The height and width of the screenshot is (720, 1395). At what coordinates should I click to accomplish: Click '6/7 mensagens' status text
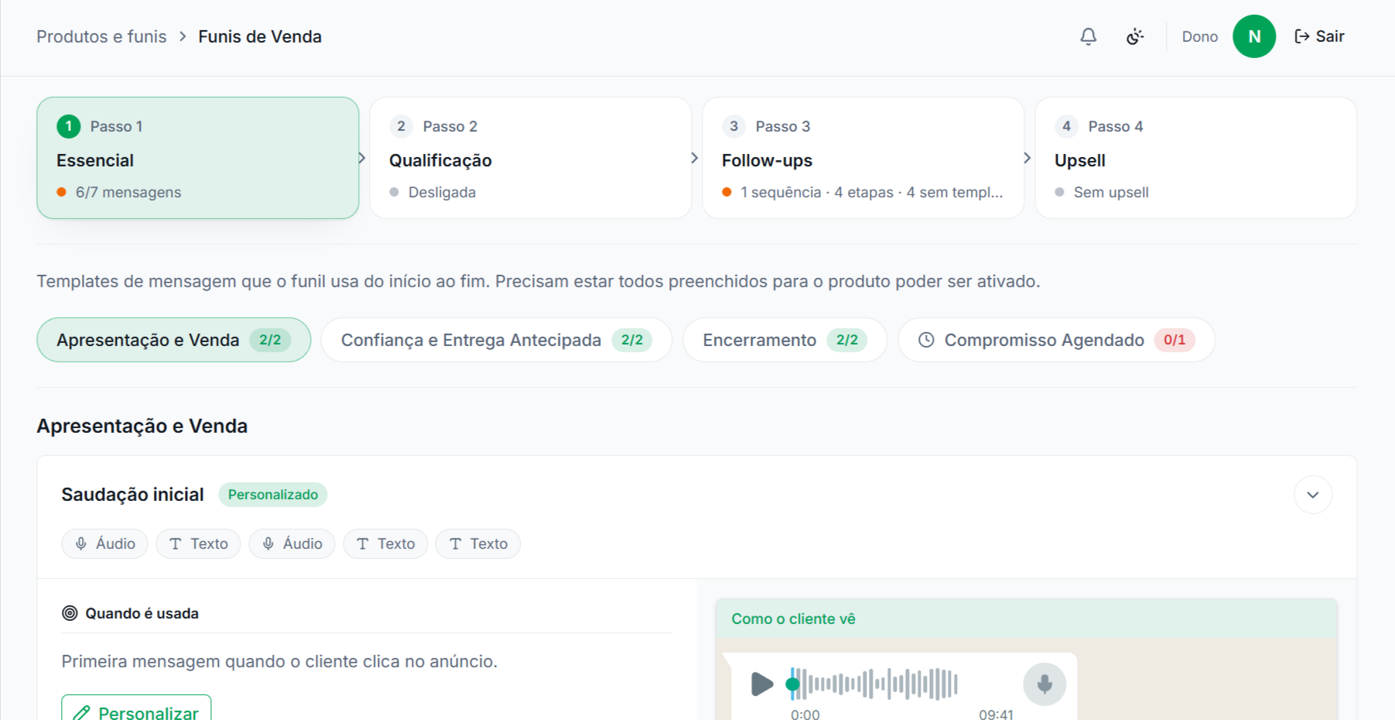[128, 192]
